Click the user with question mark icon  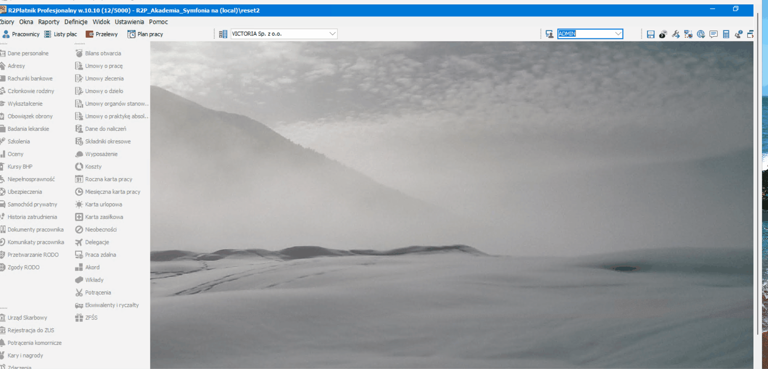point(739,34)
